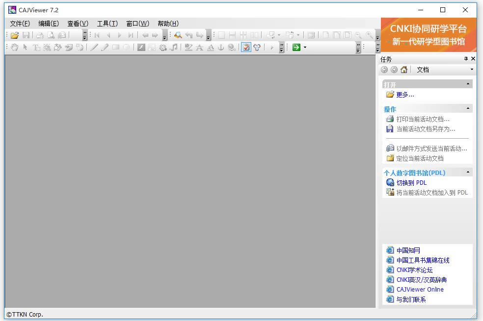Open toolbar options after the Forward arrow
Viewport: 483px width, 321px height.
(x=164, y=35)
